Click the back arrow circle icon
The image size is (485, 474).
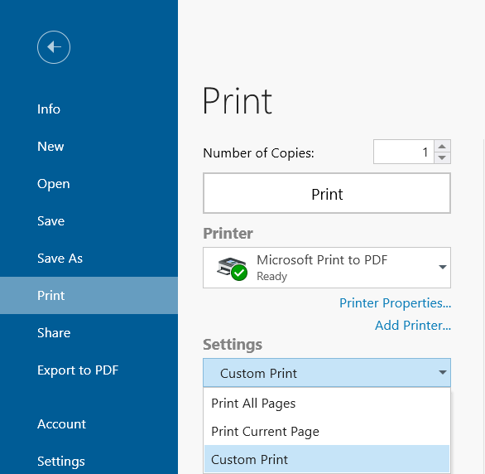tap(54, 47)
